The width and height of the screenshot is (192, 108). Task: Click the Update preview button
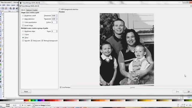(x=131, y=87)
